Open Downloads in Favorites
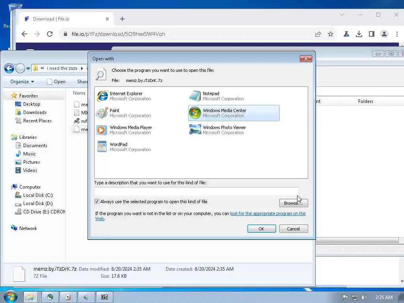404x303 pixels. point(35,112)
